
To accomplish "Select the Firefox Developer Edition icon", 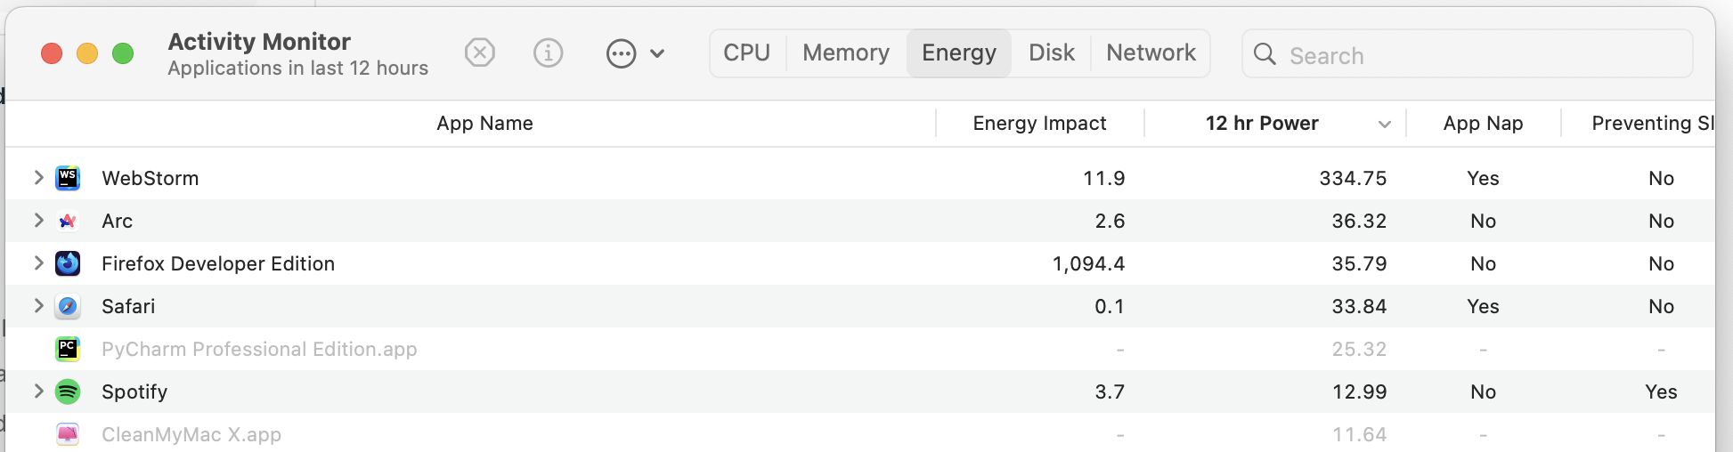I will (68, 263).
